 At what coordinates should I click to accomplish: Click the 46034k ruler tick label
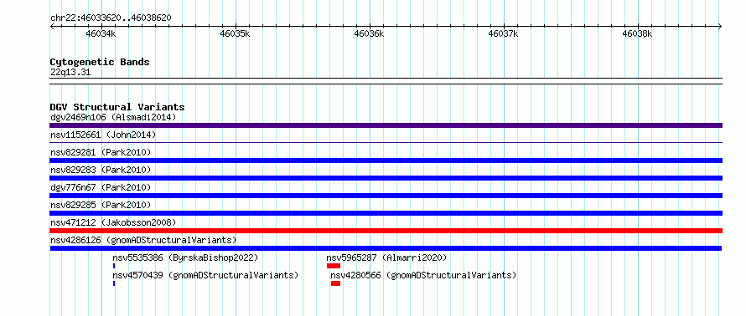(x=101, y=34)
